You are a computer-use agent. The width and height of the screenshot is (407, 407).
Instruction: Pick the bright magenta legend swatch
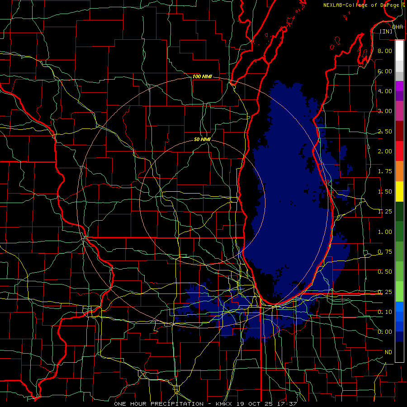399,86
